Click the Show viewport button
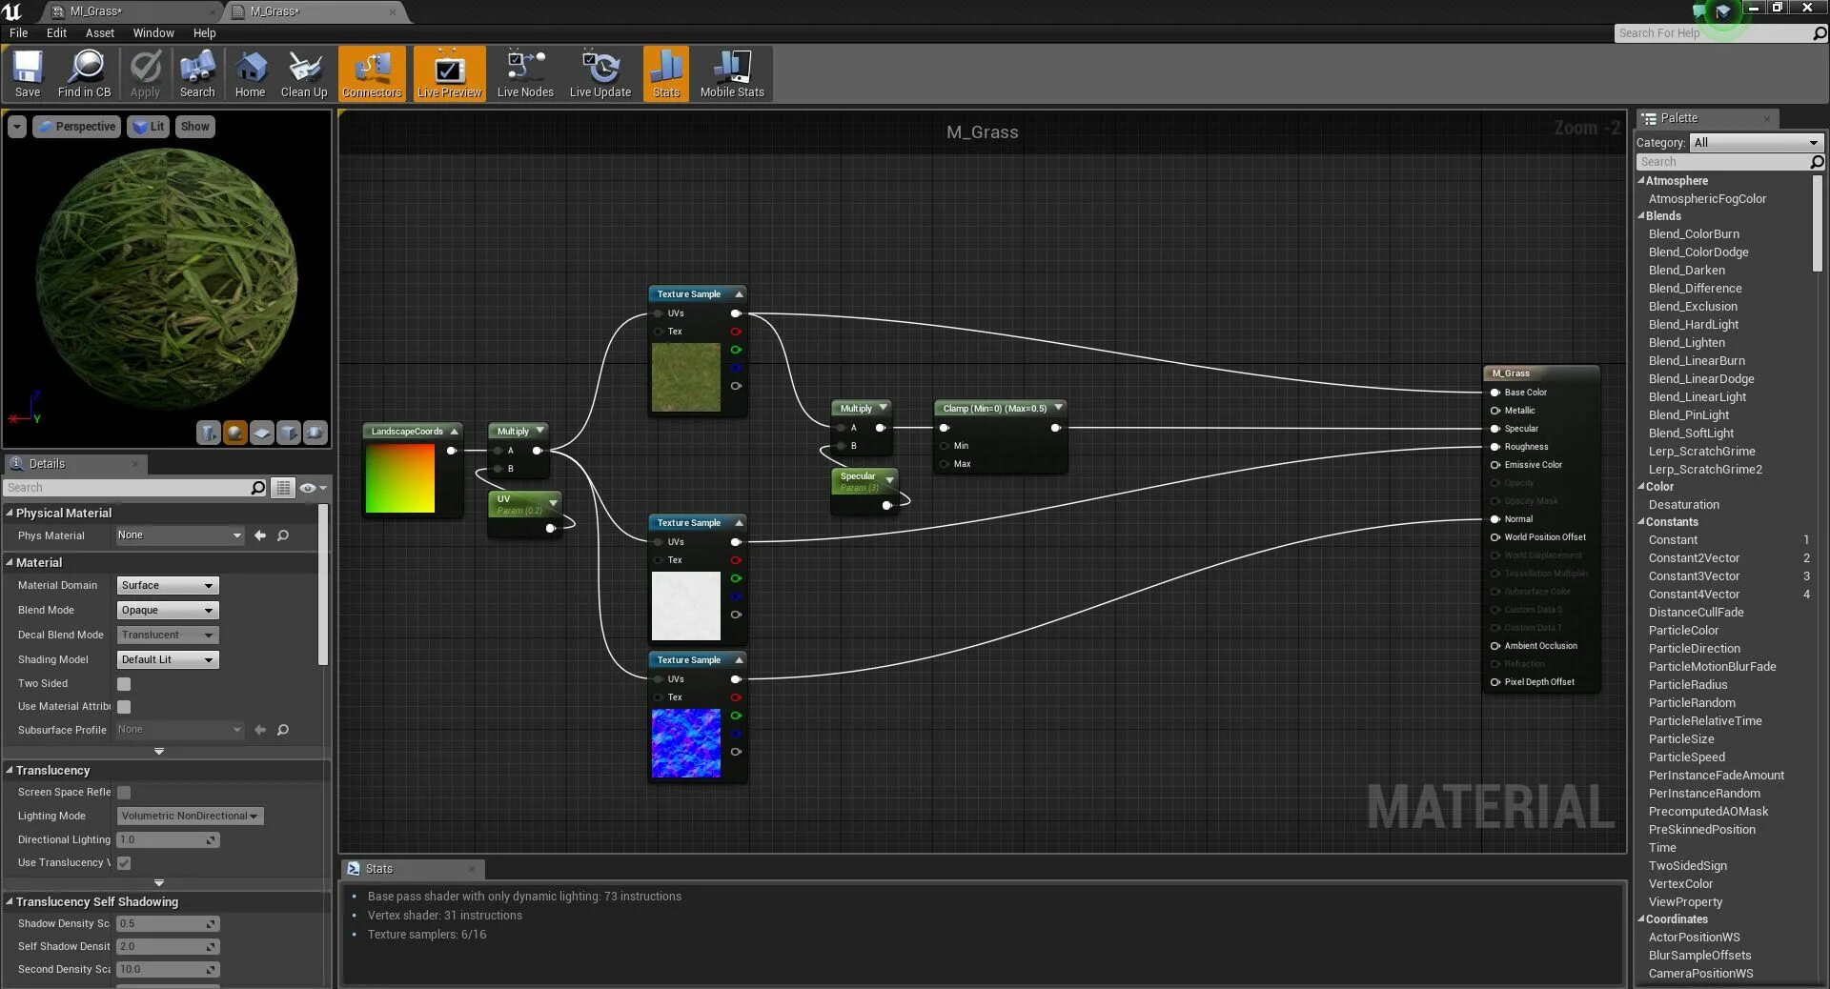Image resolution: width=1830 pixels, height=989 pixels. coord(194,127)
